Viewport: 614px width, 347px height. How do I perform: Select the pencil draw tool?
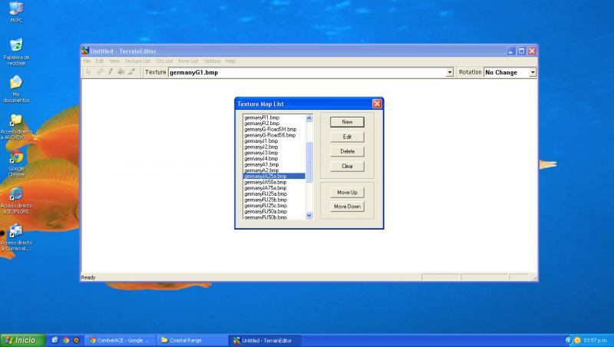point(111,72)
